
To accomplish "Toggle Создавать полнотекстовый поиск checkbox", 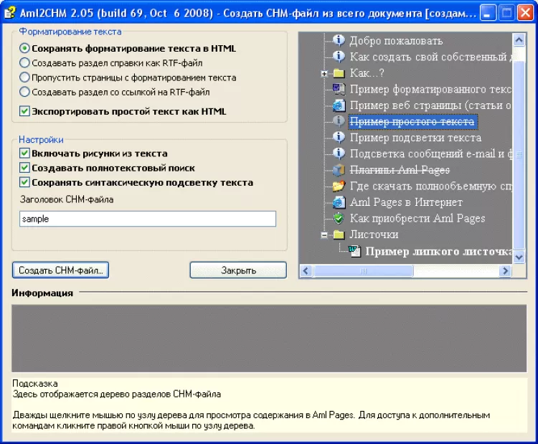I will pyautogui.click(x=24, y=168).
